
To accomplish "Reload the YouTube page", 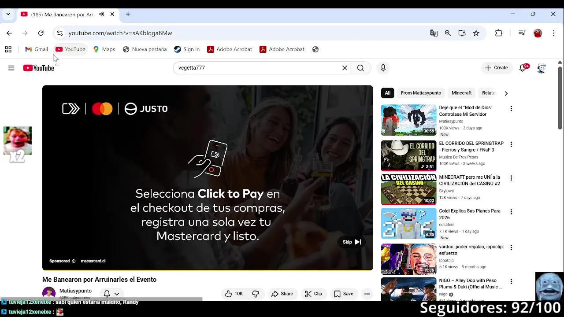I will [x=41, y=33].
